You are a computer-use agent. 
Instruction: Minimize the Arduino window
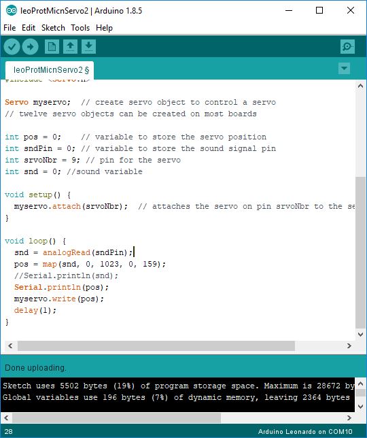coord(289,11)
